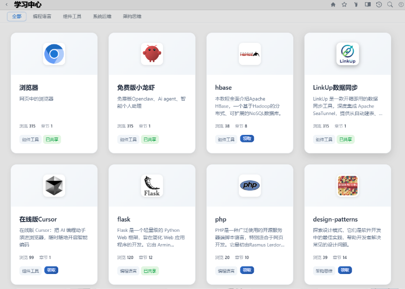This screenshot has height=289, width=405.
Task: Click 领取 on the 在线版Cursor card
Action: (x=51, y=270)
